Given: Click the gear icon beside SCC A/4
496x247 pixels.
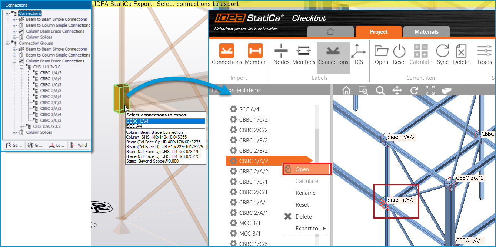Looking at the screenshot, I should pos(233,109).
